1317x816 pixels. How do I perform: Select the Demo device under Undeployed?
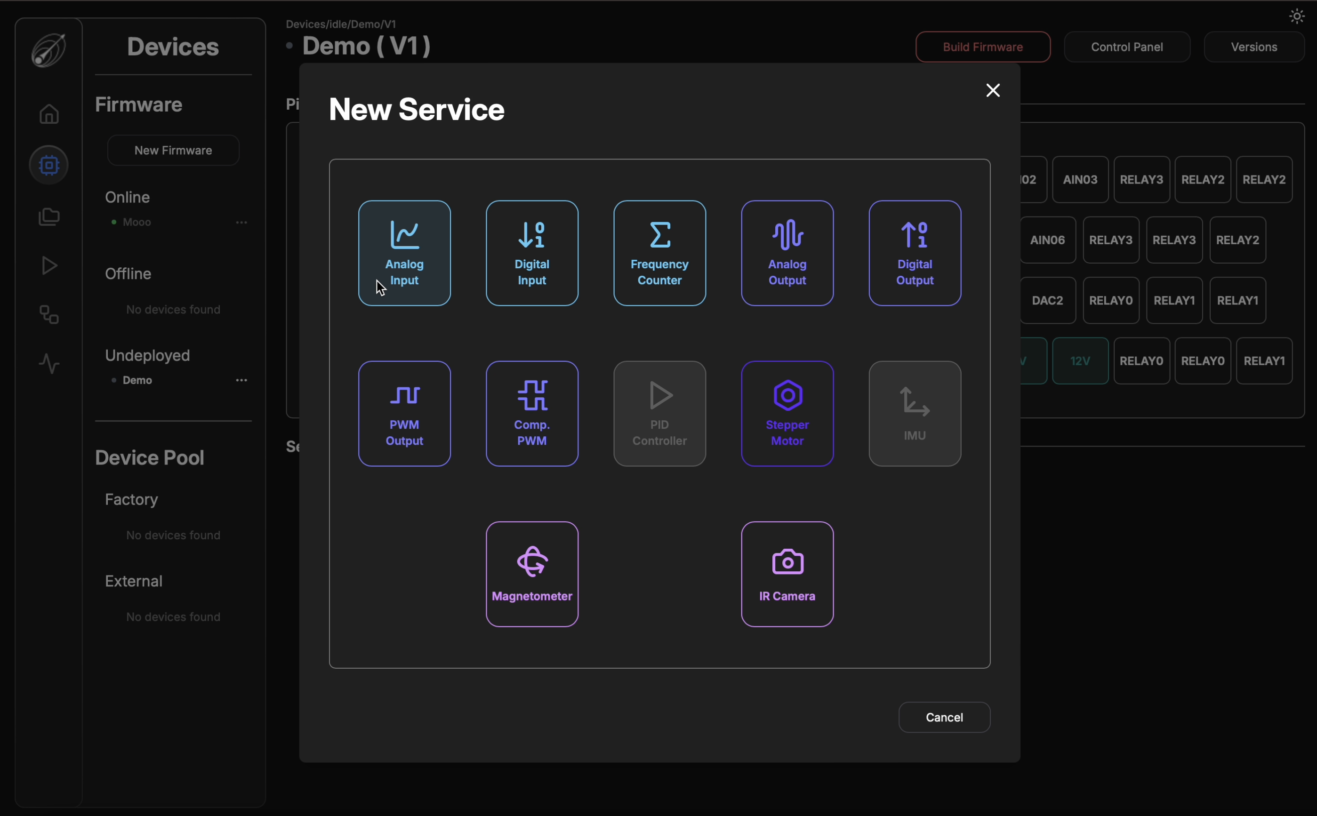coord(137,381)
